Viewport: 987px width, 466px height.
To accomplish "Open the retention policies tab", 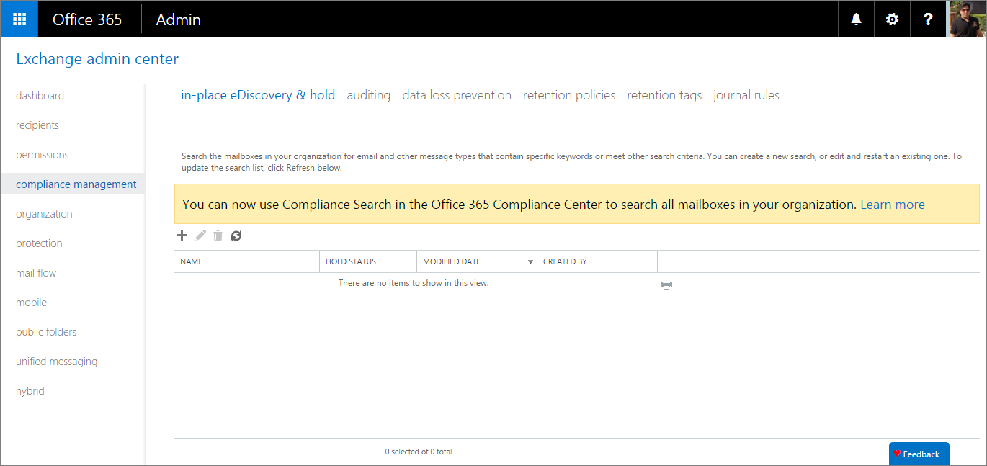I will [x=569, y=95].
